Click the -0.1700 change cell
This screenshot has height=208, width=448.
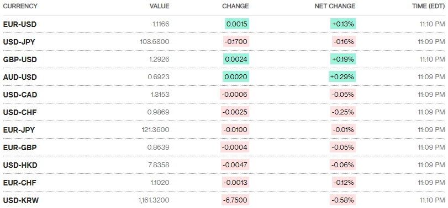236,42
